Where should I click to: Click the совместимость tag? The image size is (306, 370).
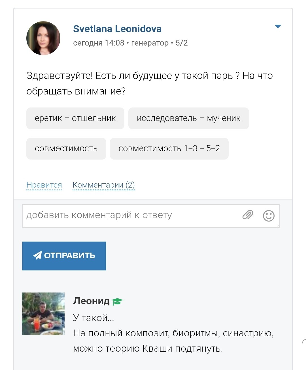[x=66, y=149]
